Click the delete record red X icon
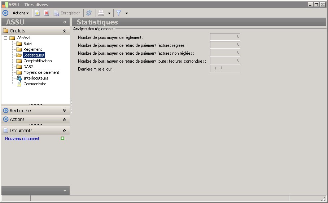The height and width of the screenshot is (203, 328). [x=47, y=13]
